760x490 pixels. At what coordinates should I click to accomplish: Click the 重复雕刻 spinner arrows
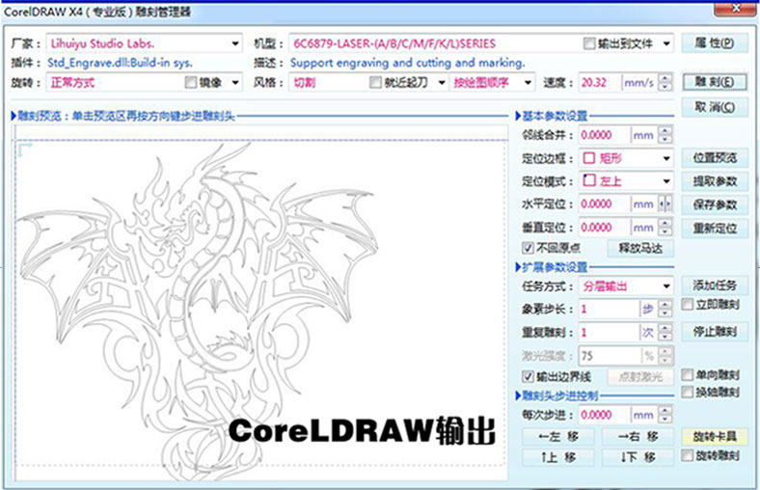(666, 332)
